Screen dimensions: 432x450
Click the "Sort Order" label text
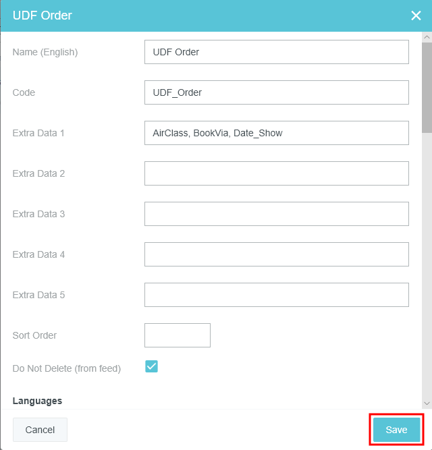pos(34,335)
